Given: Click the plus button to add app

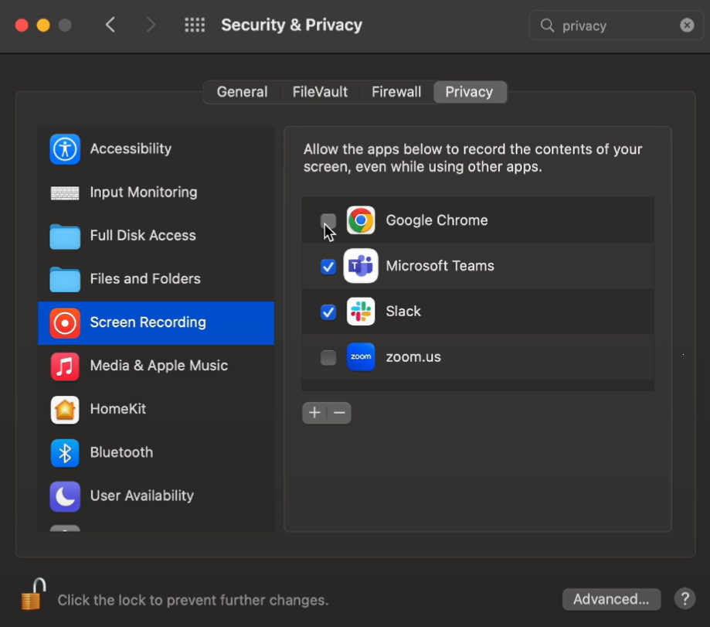Looking at the screenshot, I should tap(314, 413).
